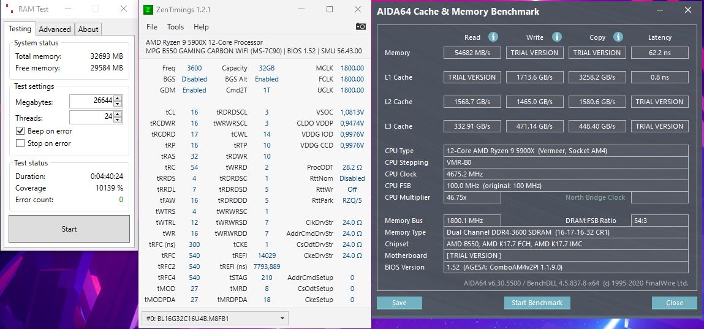
Task: Open the Tools menu in ZenTimings
Action: point(176,27)
